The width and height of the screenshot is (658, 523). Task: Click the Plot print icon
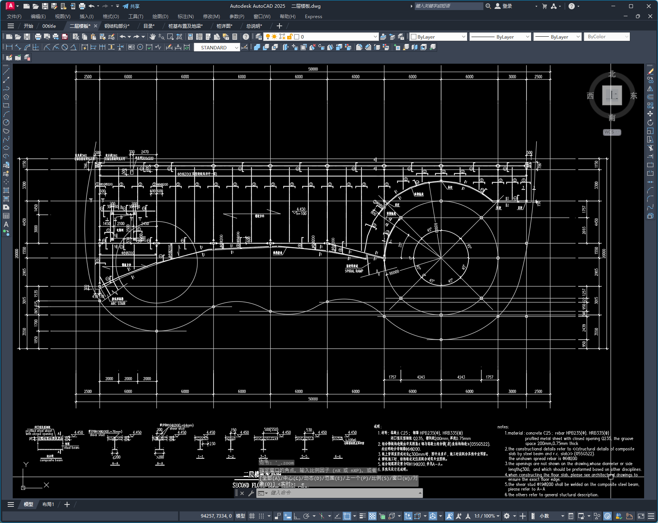click(38, 37)
